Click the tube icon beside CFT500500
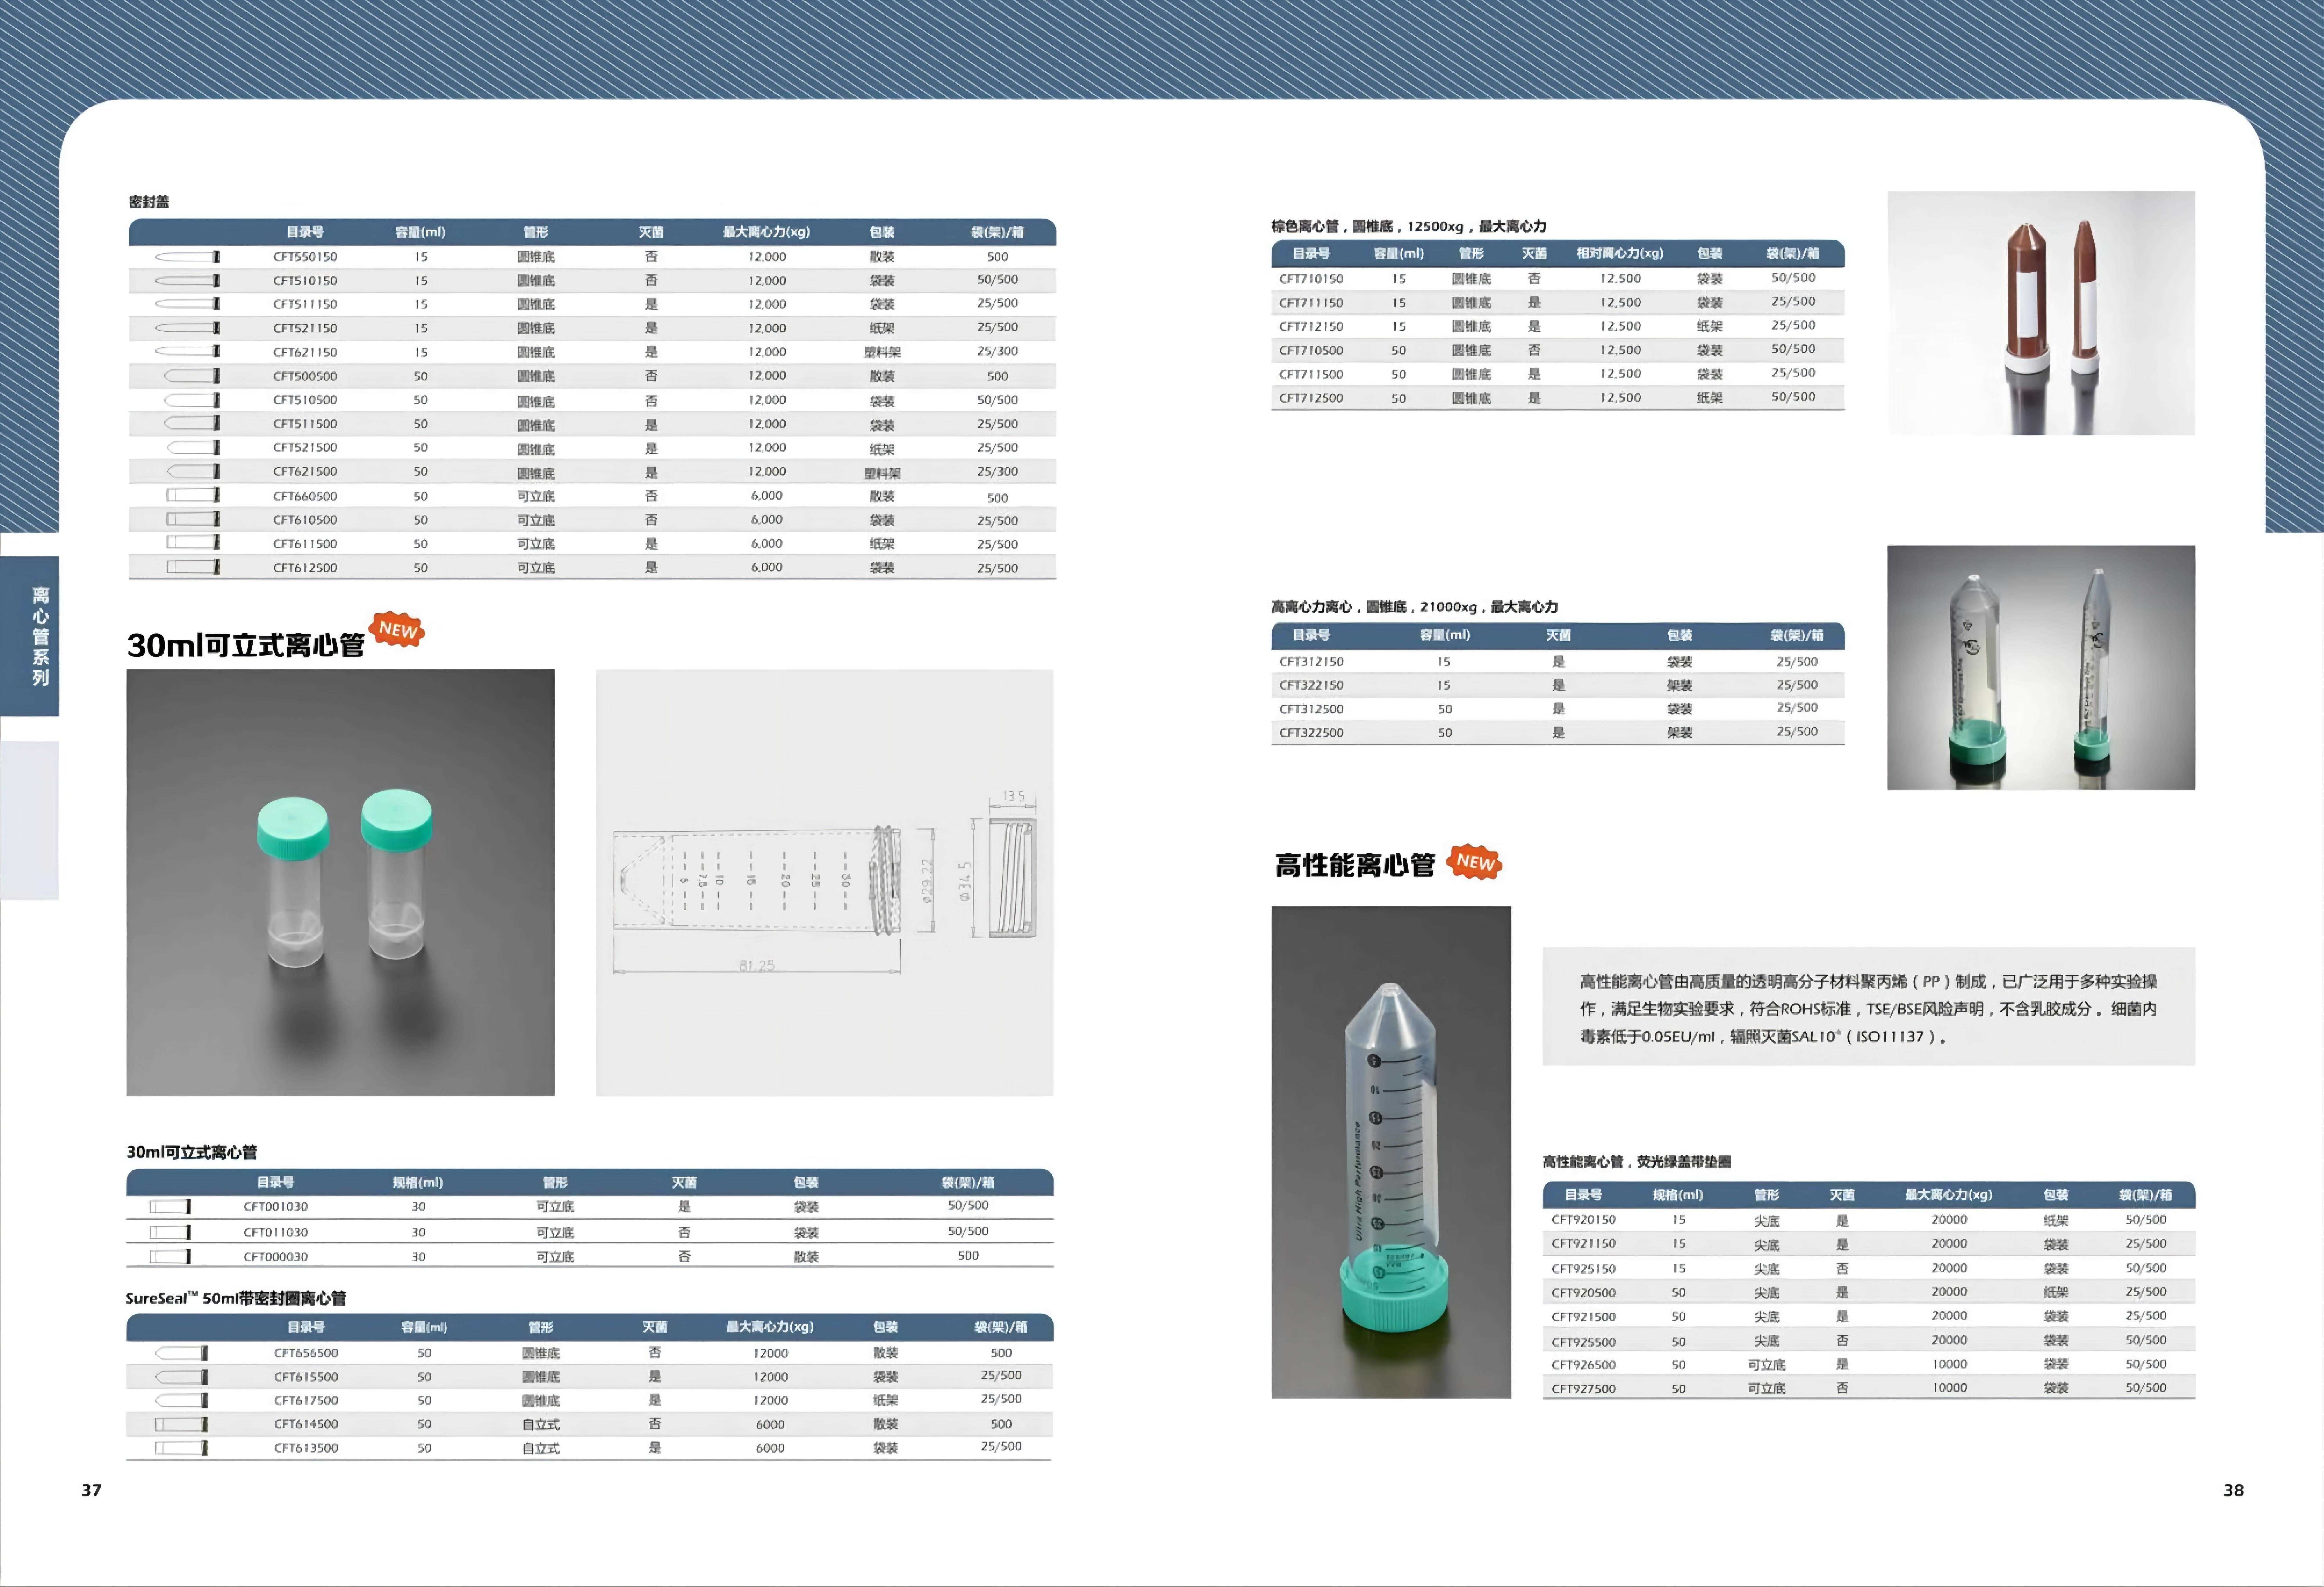Image resolution: width=2324 pixels, height=1587 pixels. click(x=192, y=376)
